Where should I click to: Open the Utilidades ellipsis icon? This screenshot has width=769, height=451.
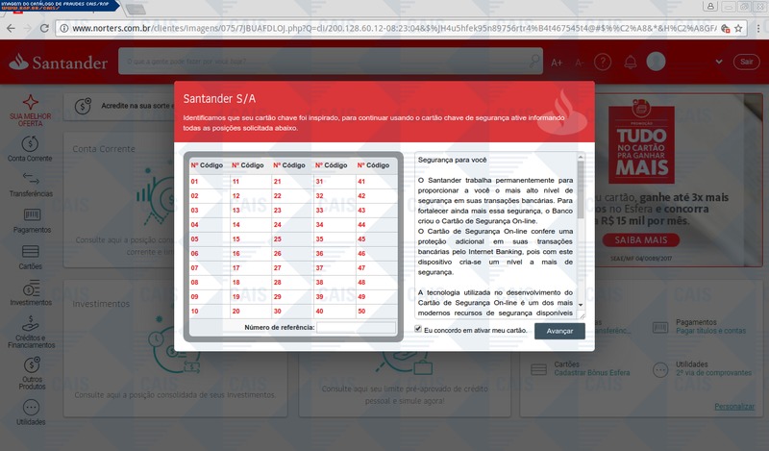click(x=31, y=407)
